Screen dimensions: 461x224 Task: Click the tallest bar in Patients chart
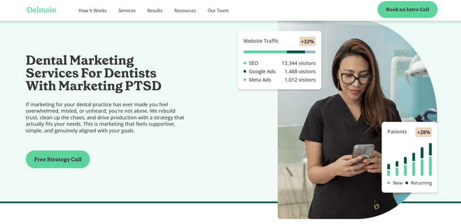tap(430, 160)
